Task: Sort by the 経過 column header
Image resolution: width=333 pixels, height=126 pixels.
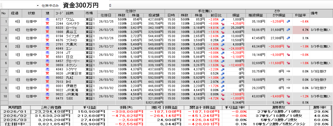Action: tap(15, 13)
